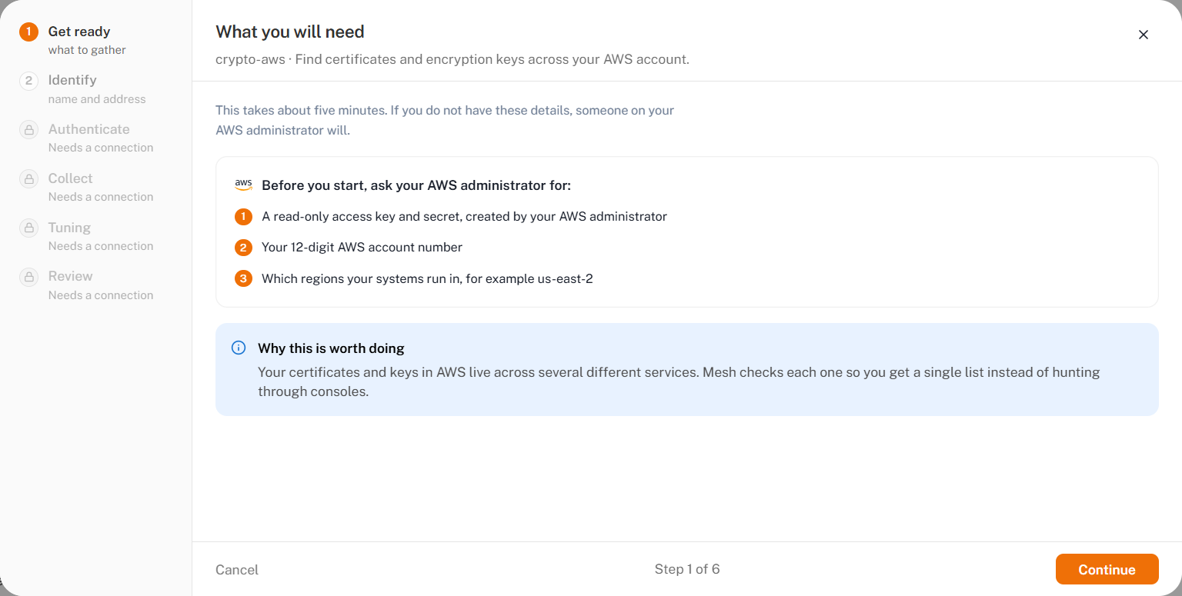The height and width of the screenshot is (596, 1182).
Task: Click 'Why this is worth doing' heading
Action: [331, 348]
